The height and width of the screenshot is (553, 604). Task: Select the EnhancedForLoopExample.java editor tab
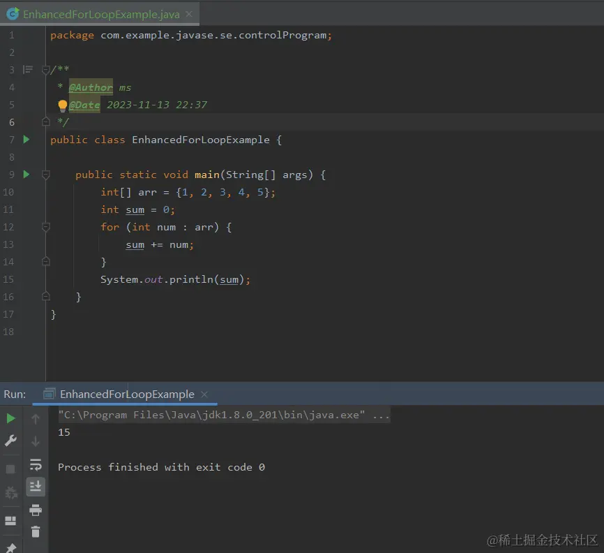click(x=101, y=14)
